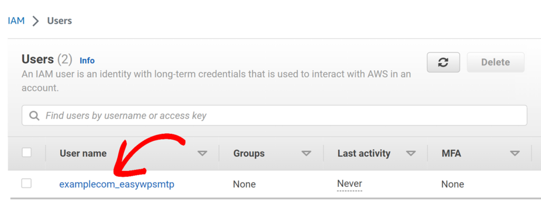The image size is (541, 201).
Task: Open the Info link beside Users heading
Action: coord(87,61)
